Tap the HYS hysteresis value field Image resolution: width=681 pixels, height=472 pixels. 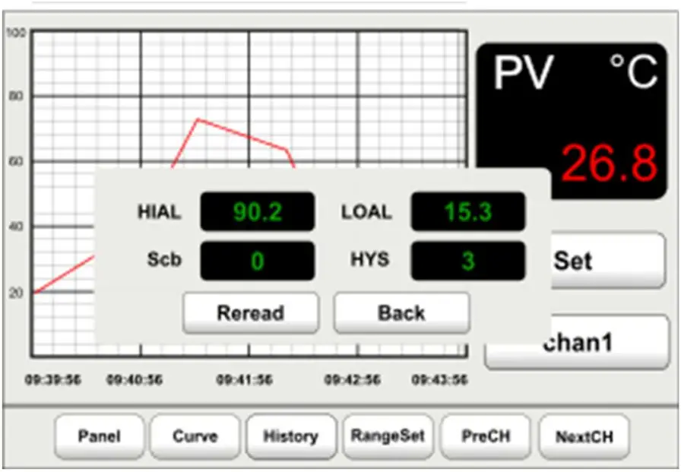467,260
